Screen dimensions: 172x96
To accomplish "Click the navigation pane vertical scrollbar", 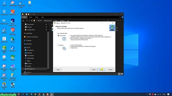I will pos(48,50).
